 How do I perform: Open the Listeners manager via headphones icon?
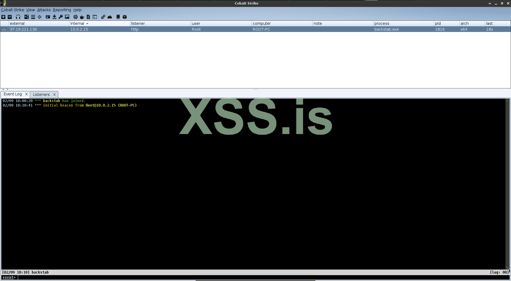point(18,17)
